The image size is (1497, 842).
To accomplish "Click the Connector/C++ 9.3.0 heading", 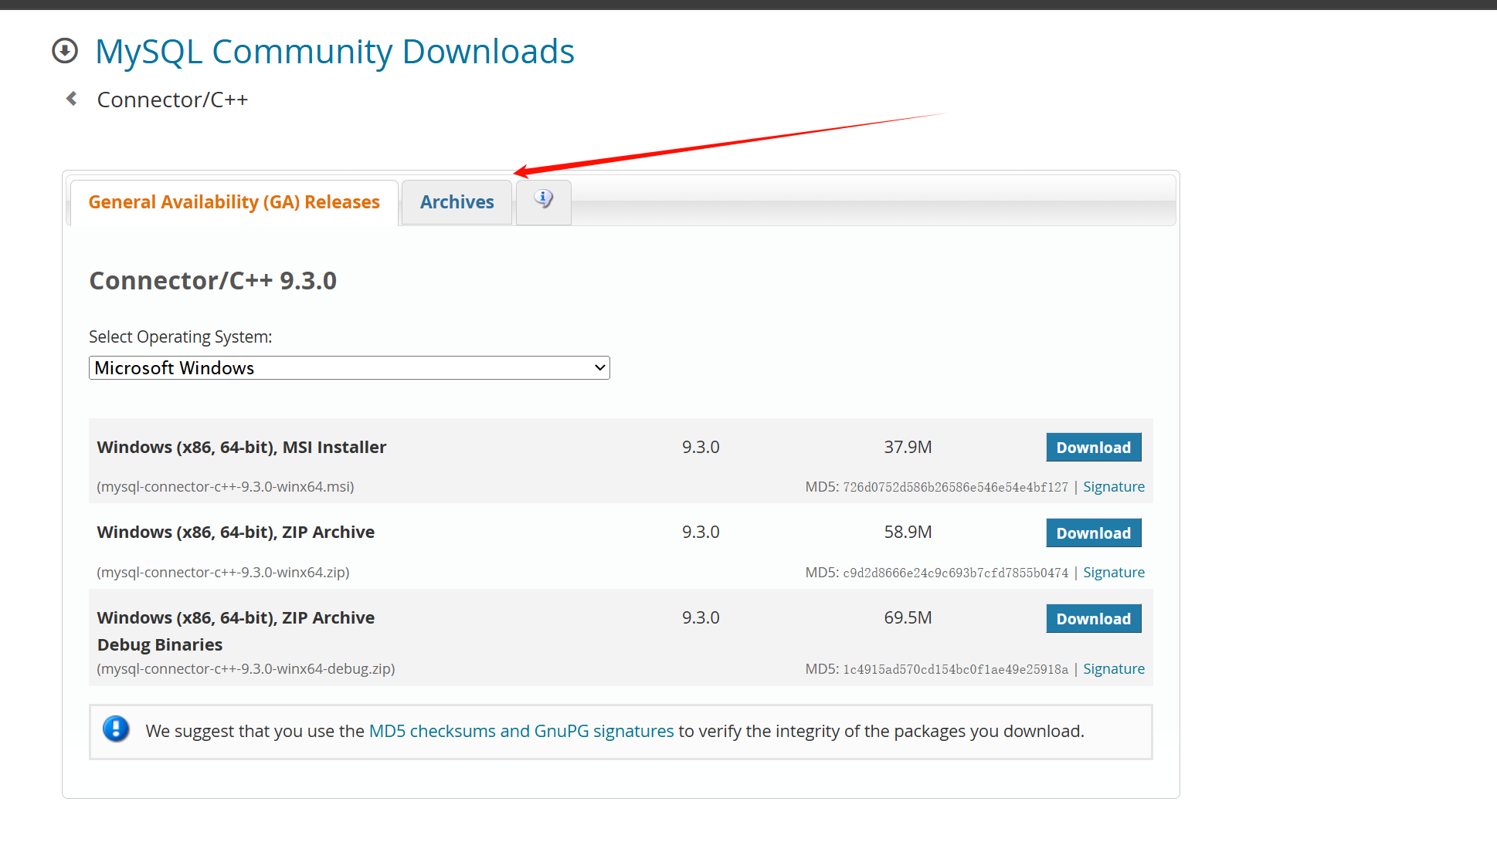I will pos(213,281).
